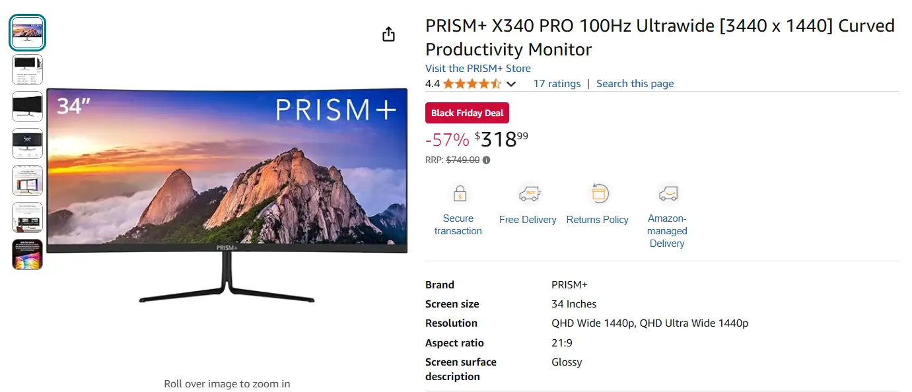
Task: Select the first monitor thumbnail
Action: (x=27, y=32)
